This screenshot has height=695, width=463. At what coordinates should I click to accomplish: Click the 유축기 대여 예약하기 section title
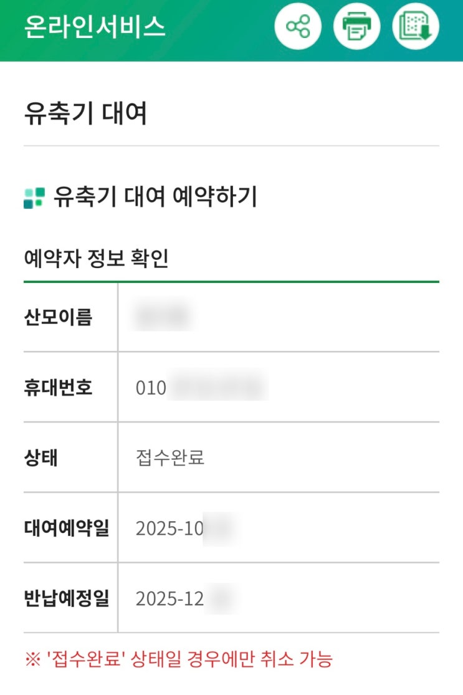click(x=155, y=197)
